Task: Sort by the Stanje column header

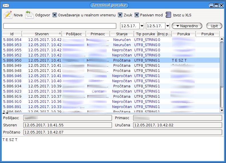Action: [x=122, y=34]
